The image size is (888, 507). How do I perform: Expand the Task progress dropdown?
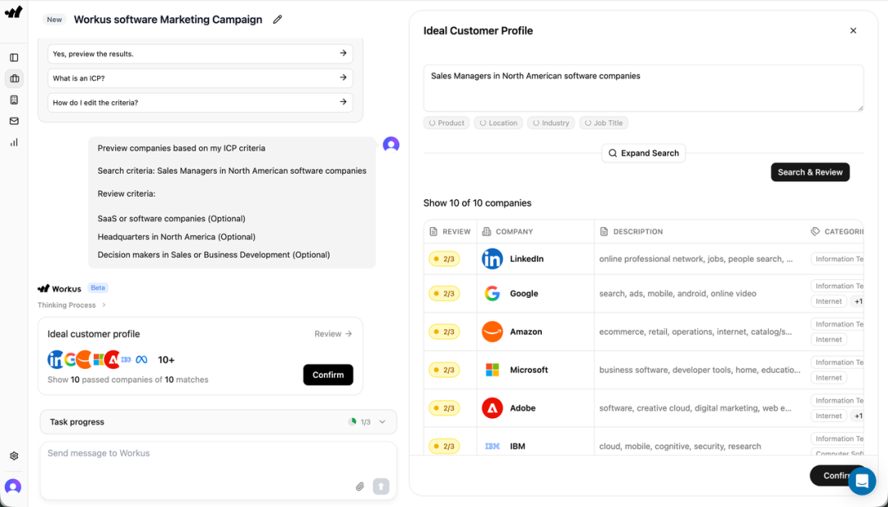218,422
